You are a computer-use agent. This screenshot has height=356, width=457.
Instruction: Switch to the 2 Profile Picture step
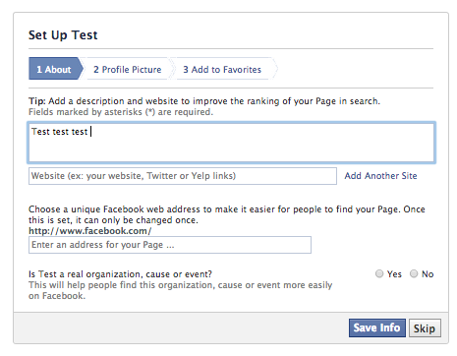[127, 70]
